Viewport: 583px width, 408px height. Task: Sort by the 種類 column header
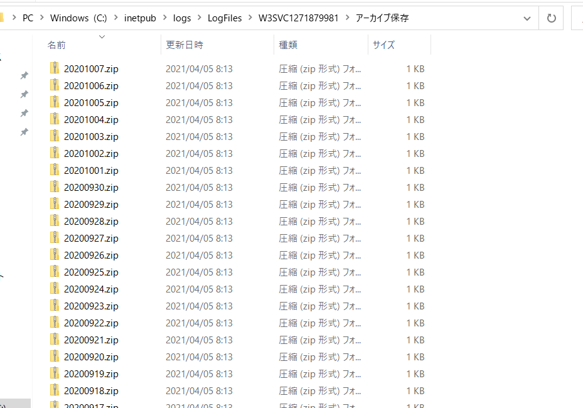click(x=288, y=45)
